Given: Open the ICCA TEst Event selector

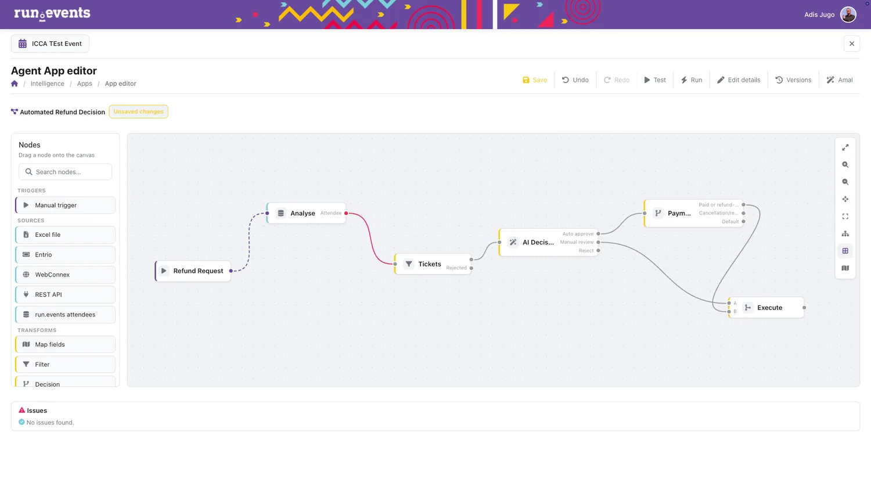Looking at the screenshot, I should pos(50,44).
